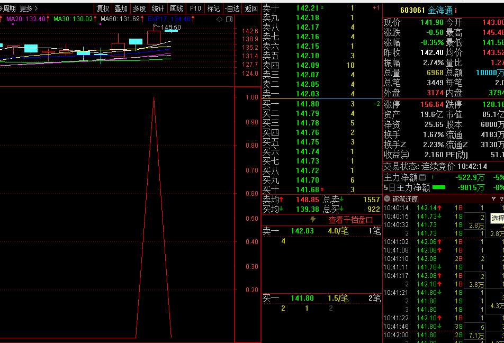Viewport: 504px width, 343px height.
Task: Click the small down arrow beside 买十 price
Action: coord(323,189)
